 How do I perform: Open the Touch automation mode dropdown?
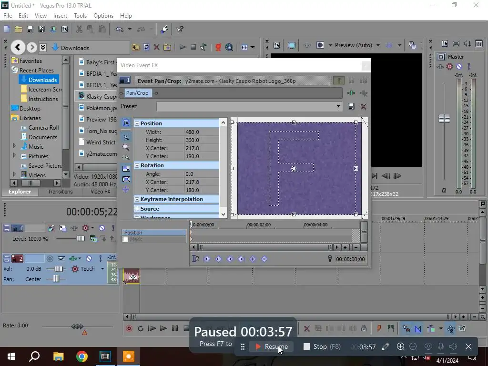(x=102, y=269)
